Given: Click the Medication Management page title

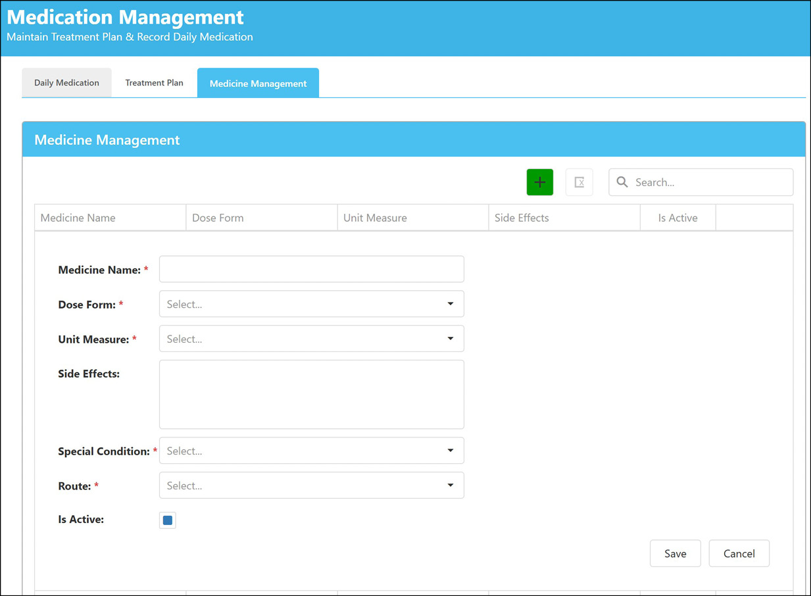Looking at the screenshot, I should tap(125, 17).
